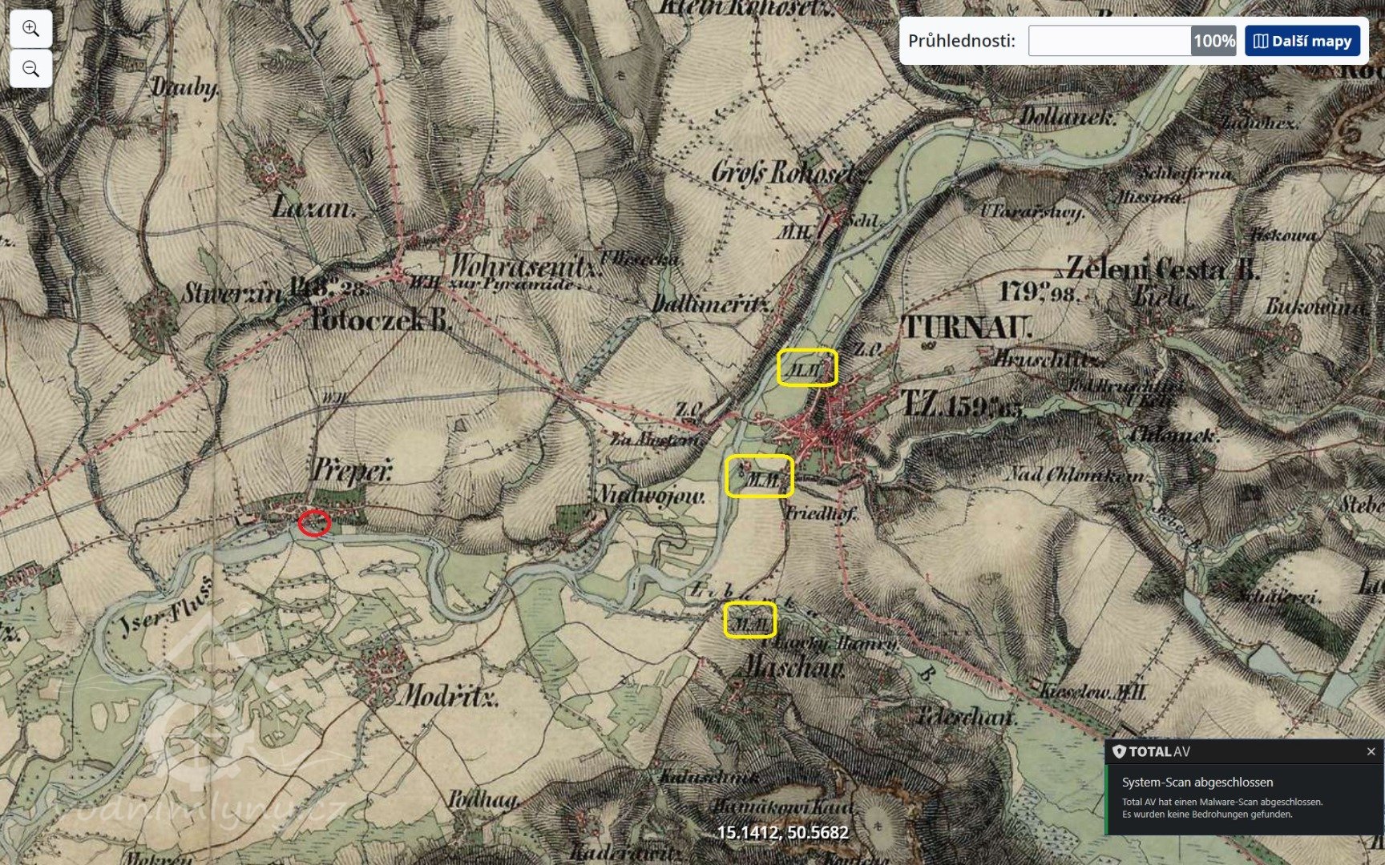Select the yellow mill marker north of Turnau
This screenshot has height=865, width=1385.
(807, 368)
